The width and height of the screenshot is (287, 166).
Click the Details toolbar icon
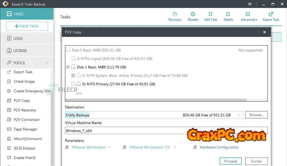(228, 16)
